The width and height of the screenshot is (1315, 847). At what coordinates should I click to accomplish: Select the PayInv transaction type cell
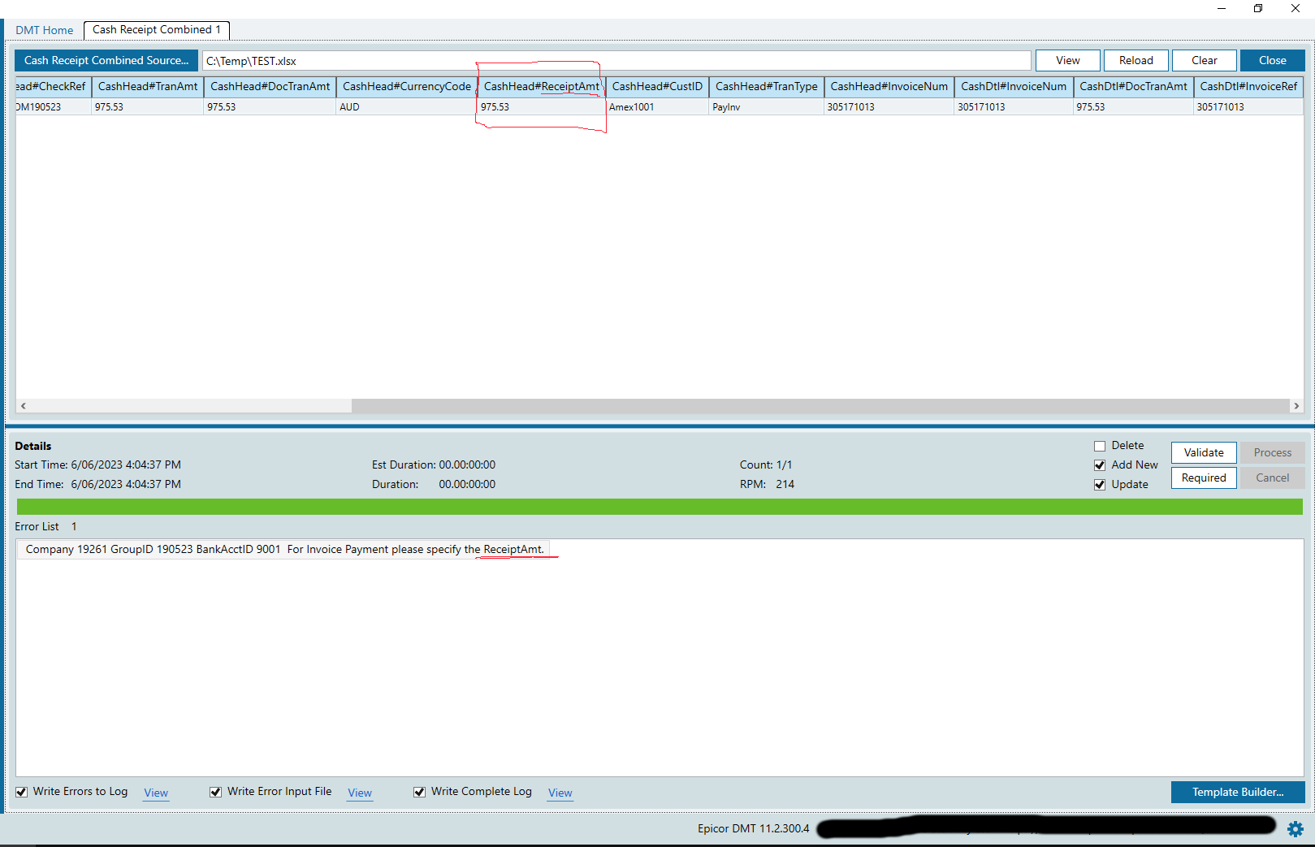click(x=766, y=107)
